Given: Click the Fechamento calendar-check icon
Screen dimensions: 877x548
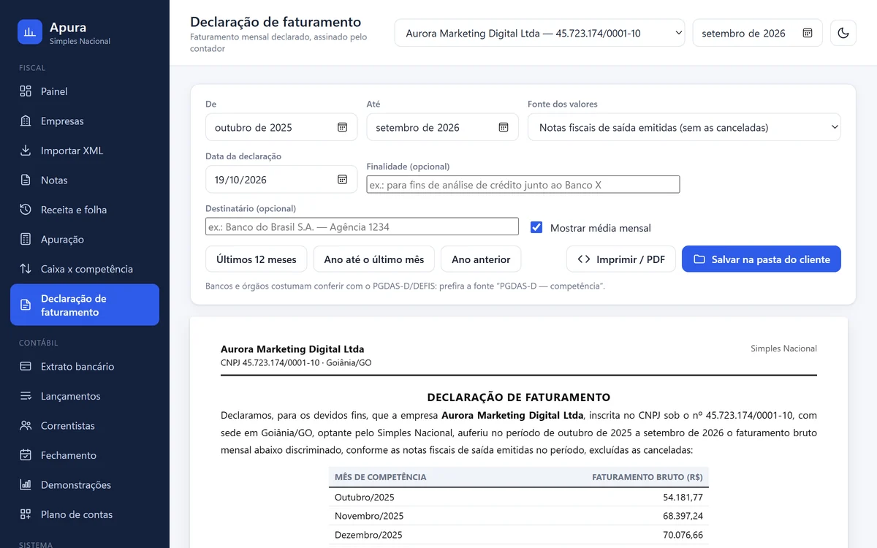Looking at the screenshot, I should [26, 455].
